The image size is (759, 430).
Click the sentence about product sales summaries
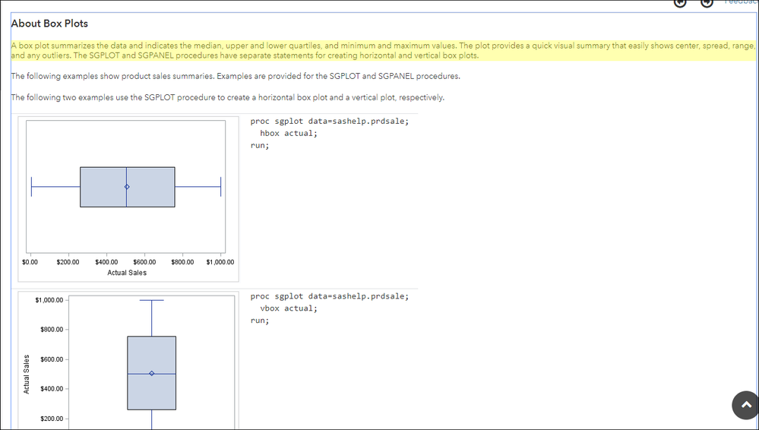click(236, 76)
